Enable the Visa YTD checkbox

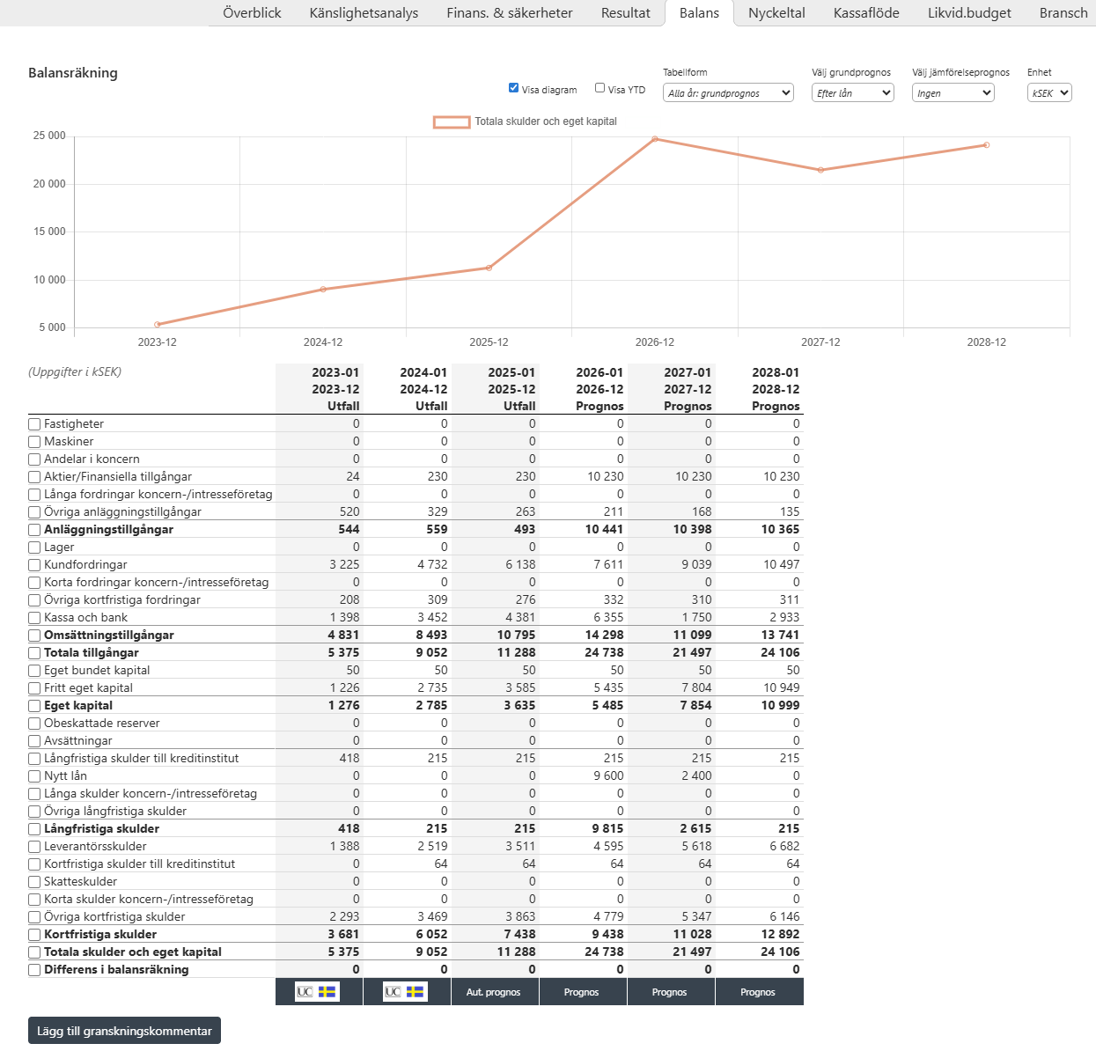[599, 88]
